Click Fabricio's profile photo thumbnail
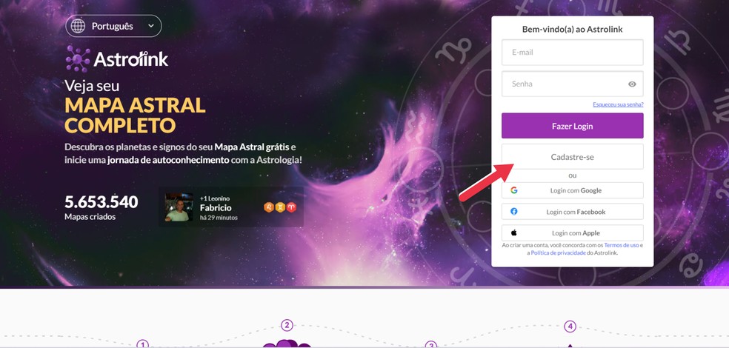This screenshot has width=729, height=348. pos(179,207)
